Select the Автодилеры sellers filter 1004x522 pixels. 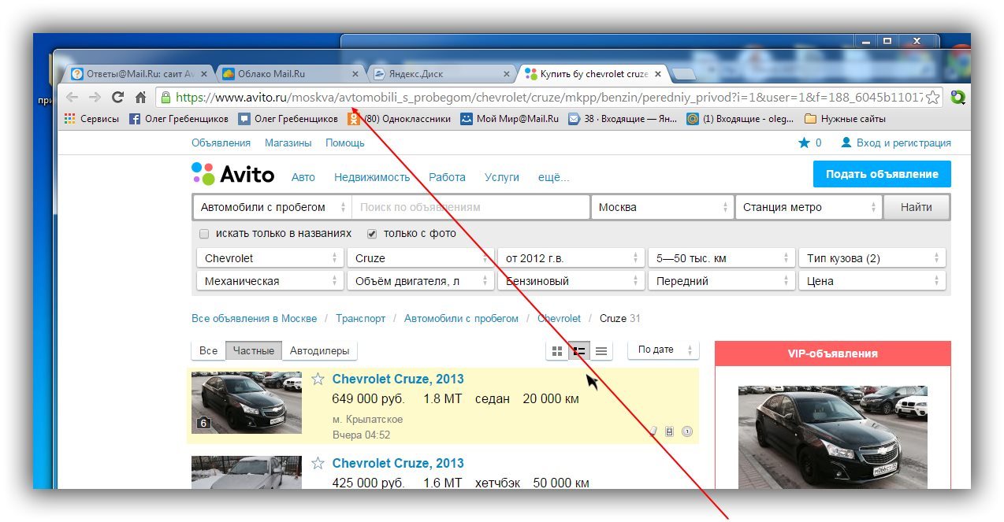(319, 351)
